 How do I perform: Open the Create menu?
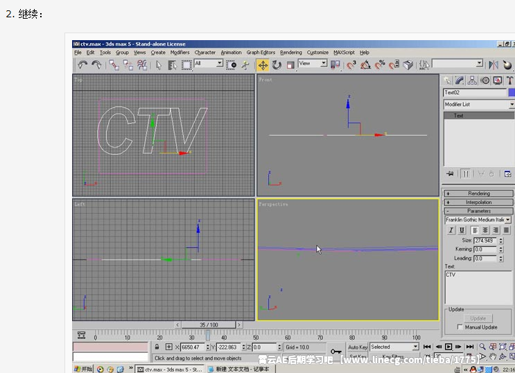point(158,53)
